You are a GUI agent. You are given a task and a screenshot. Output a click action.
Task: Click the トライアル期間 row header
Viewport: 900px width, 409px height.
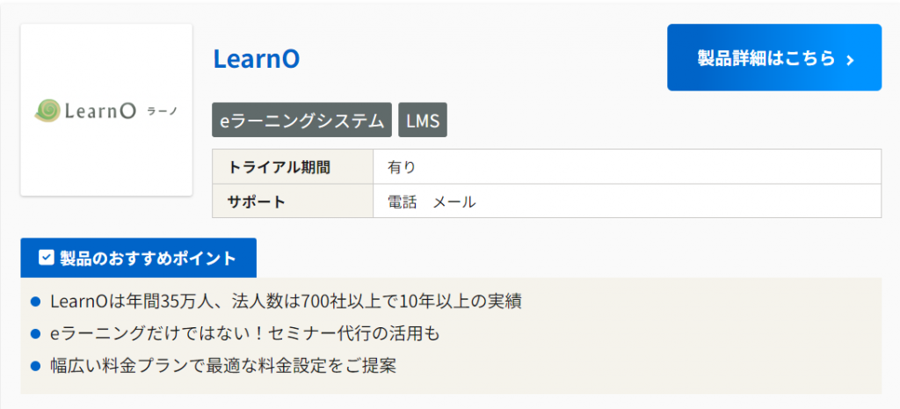280,167
